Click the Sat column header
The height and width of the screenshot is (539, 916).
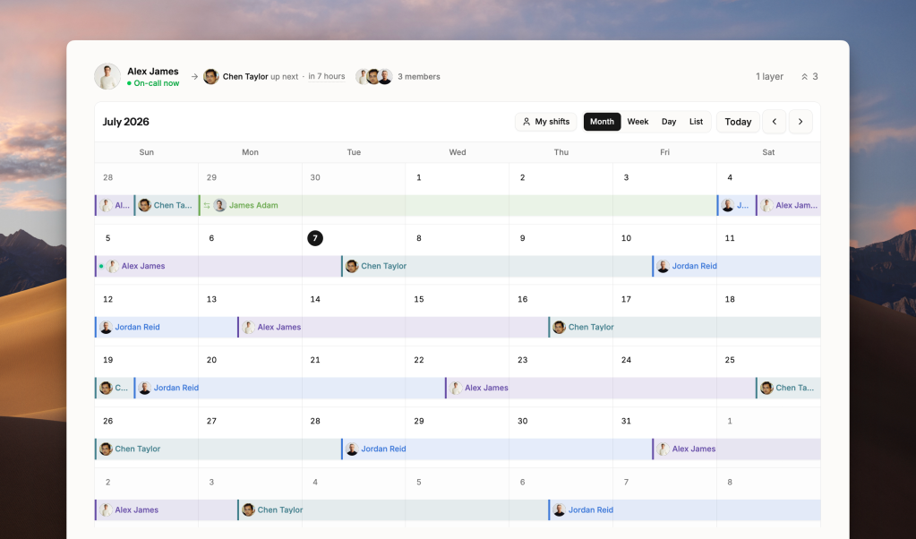click(768, 152)
